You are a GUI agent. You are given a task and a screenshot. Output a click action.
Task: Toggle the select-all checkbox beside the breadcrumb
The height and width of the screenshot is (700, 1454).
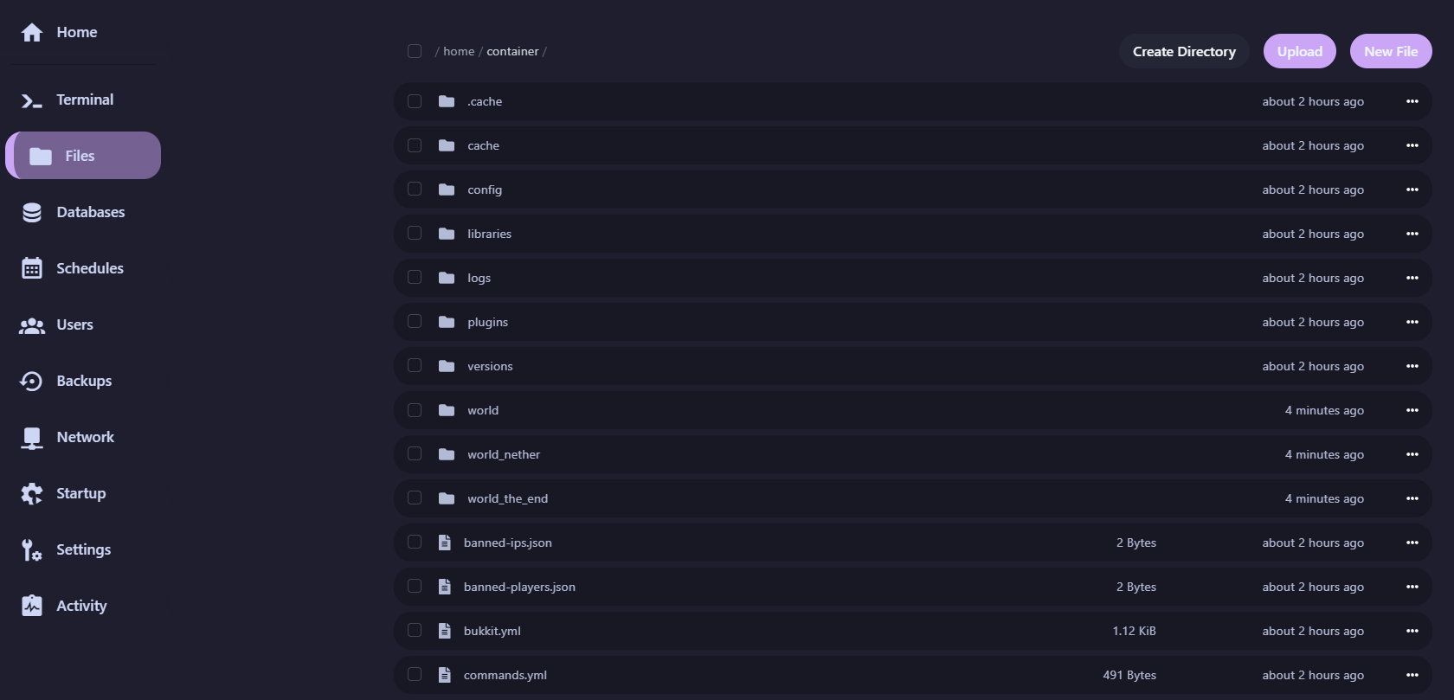[x=415, y=51]
